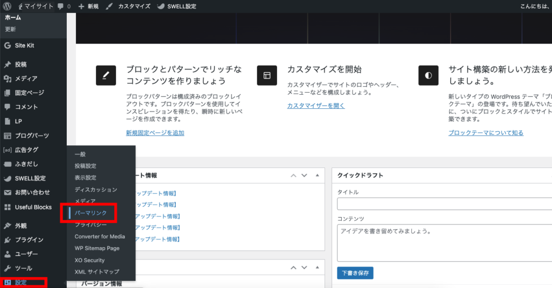The width and height of the screenshot is (552, 288).
Task: Click the SWELL icon in admin bar
Action: pyautogui.click(x=161, y=6)
